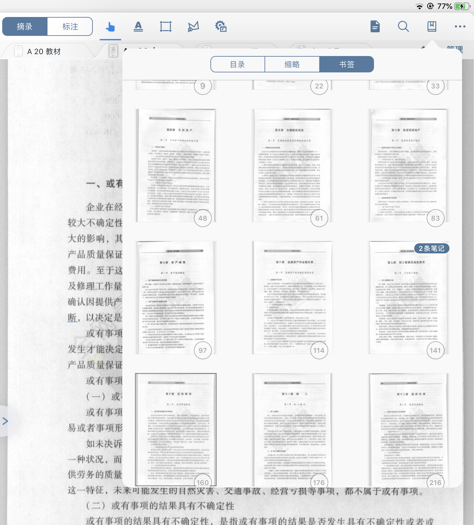Tap the 2条笔记 badge on page 141
Screen dimensions: 474x525
pos(431,248)
